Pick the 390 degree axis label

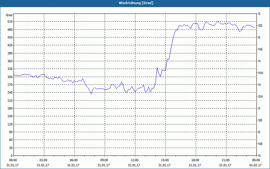click(10, 53)
